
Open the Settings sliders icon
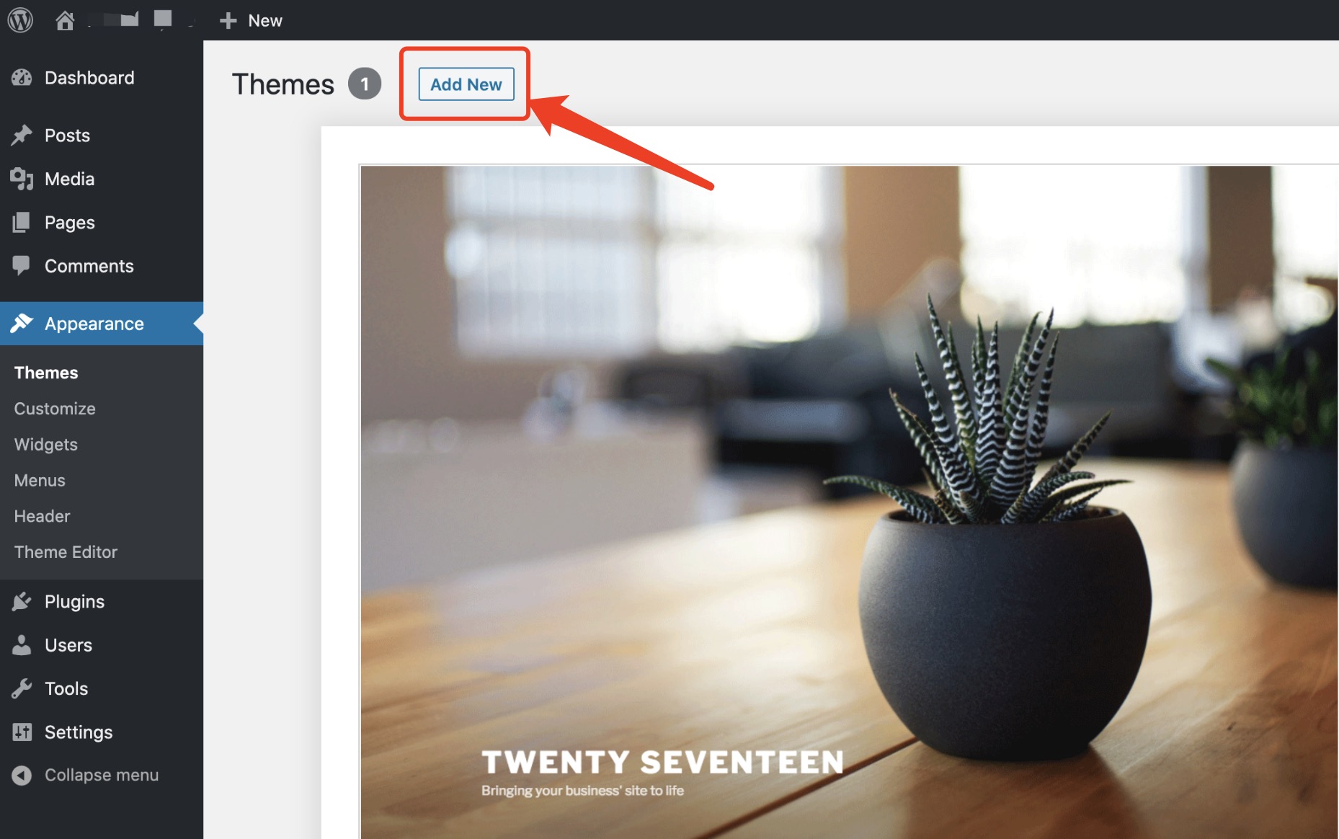[x=22, y=732]
